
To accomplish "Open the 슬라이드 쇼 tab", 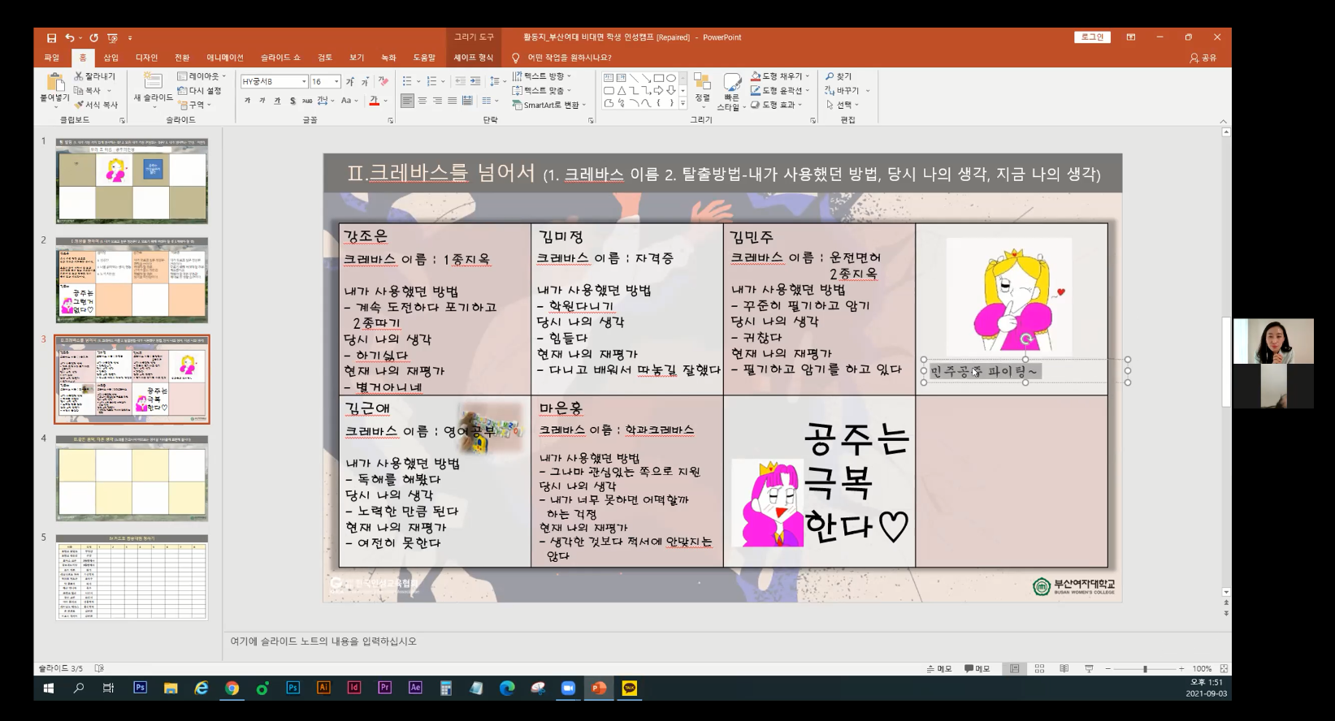I will tap(280, 58).
